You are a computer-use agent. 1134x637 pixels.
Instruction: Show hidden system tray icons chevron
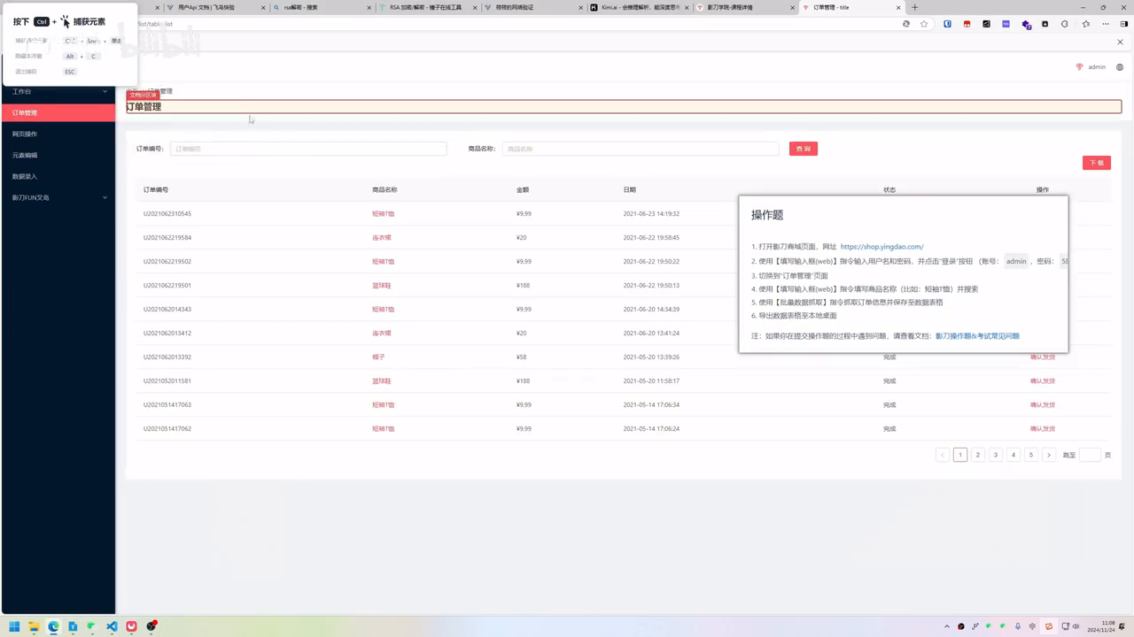(x=947, y=626)
